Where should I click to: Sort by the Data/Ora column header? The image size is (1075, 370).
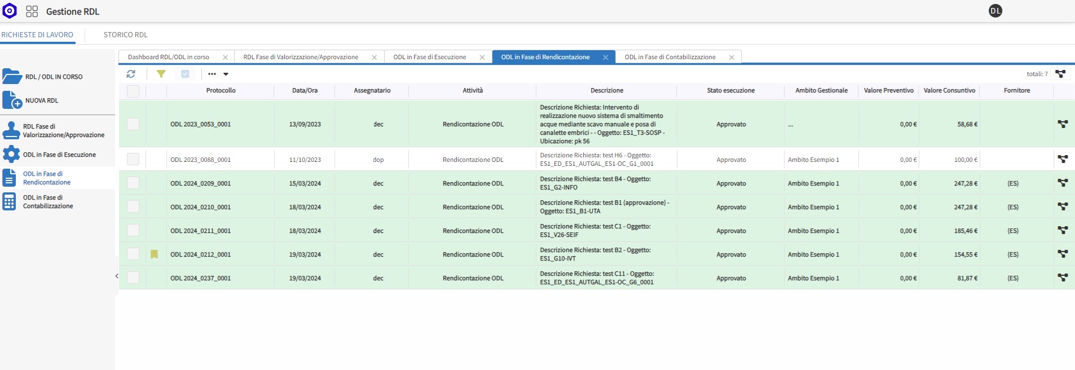pos(305,90)
